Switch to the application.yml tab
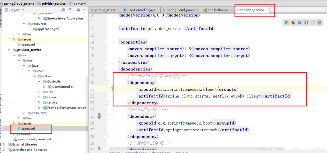This screenshot has width=327, height=153. [218, 10]
